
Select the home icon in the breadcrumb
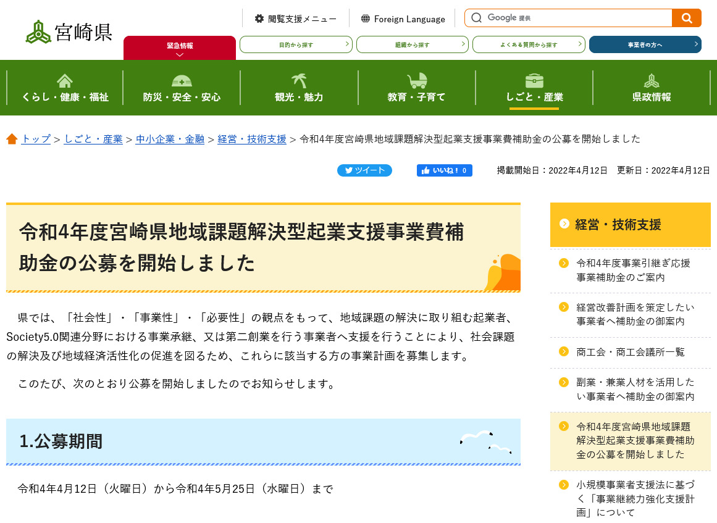click(12, 139)
